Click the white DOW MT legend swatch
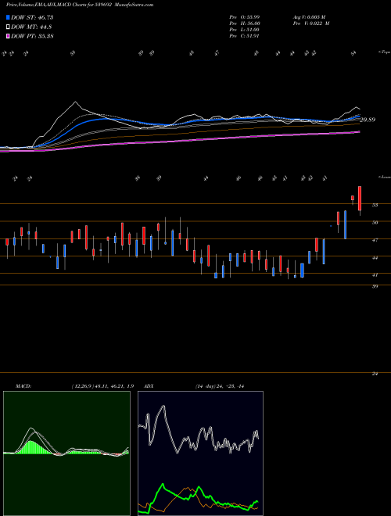 (8, 27)
